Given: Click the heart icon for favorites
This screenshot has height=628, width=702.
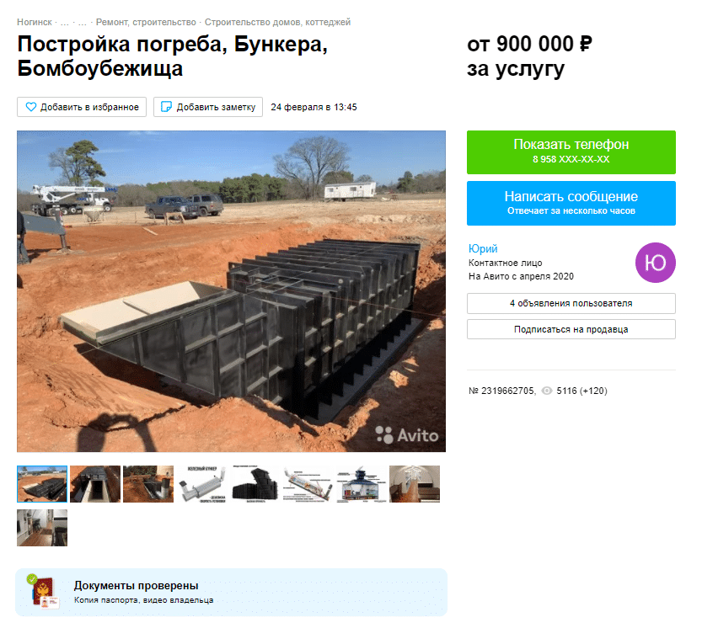Looking at the screenshot, I should pos(31,108).
